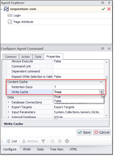Click the crosshair target icon in toolbar

click(67, 141)
